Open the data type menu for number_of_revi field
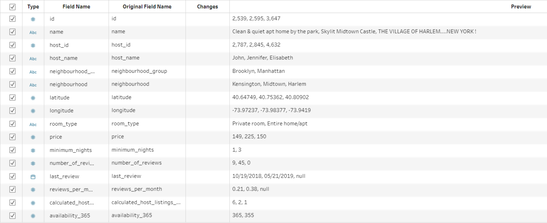Viewport: 547px width, 223px height. tap(33, 163)
